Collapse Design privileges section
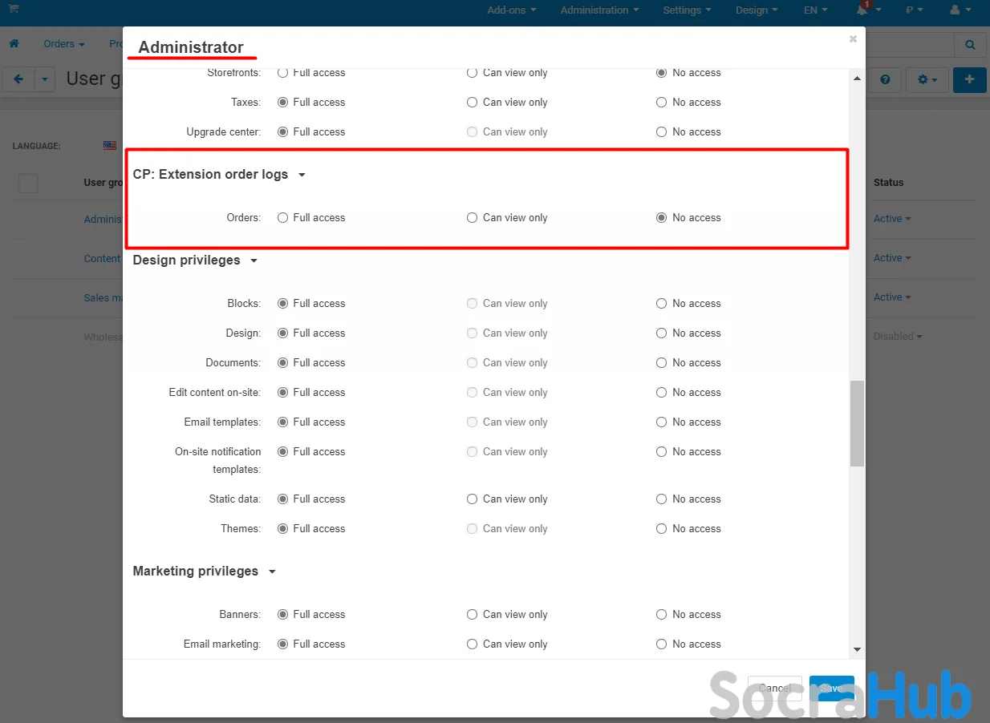 (195, 261)
